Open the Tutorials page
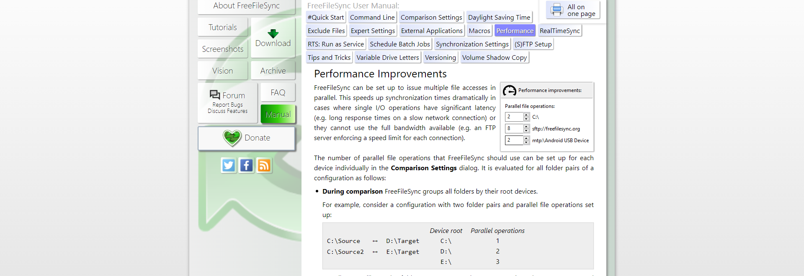The image size is (804, 276). pos(223,27)
